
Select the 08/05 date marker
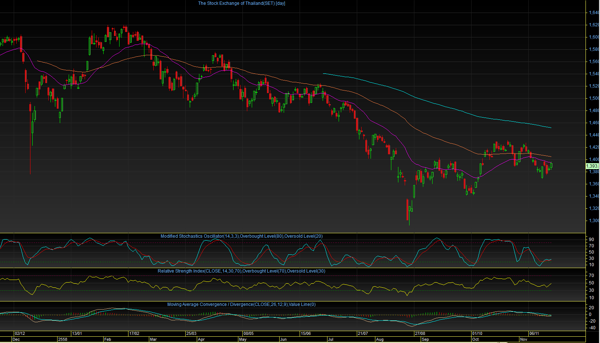(248, 333)
